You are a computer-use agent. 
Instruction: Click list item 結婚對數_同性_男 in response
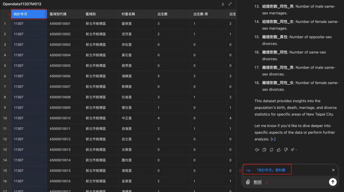[x=278, y=6]
